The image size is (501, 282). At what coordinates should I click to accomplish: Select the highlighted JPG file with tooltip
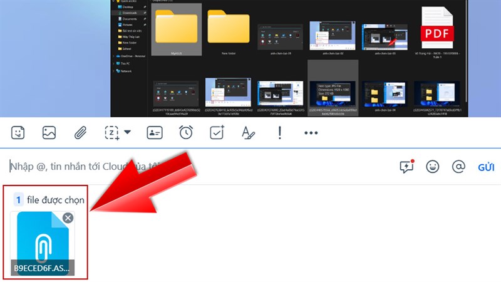pos(333,88)
